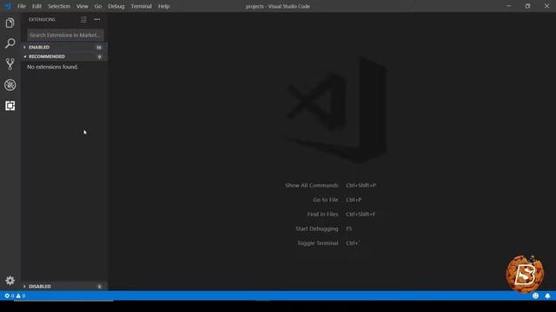
Task: Click the 'Go to File' hint text
Action: (x=326, y=200)
